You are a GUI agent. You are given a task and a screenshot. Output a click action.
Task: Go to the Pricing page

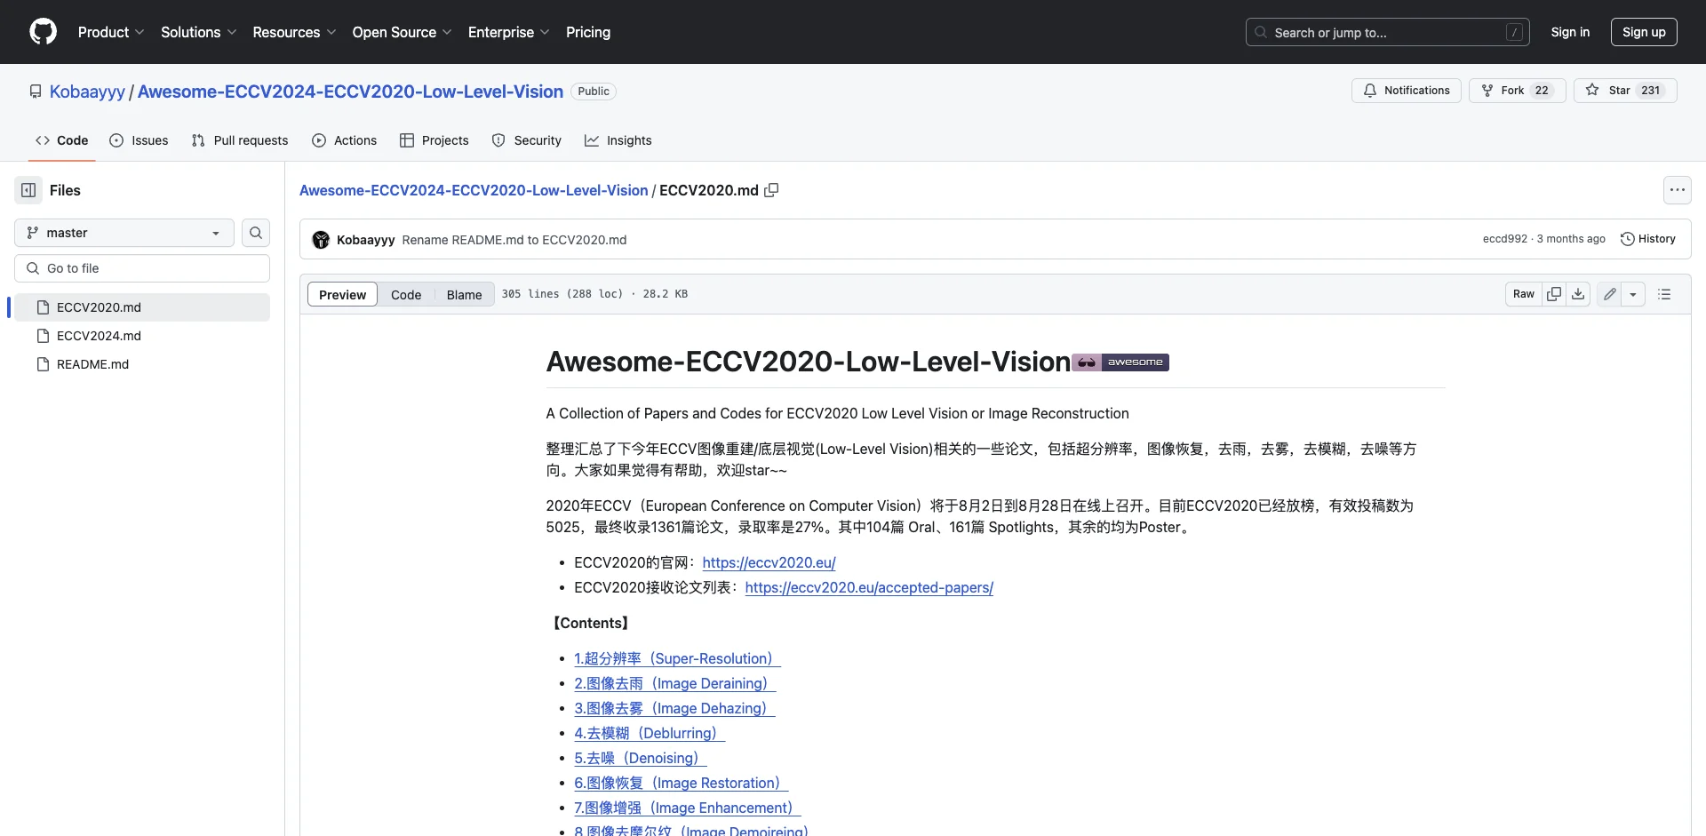coord(588,32)
